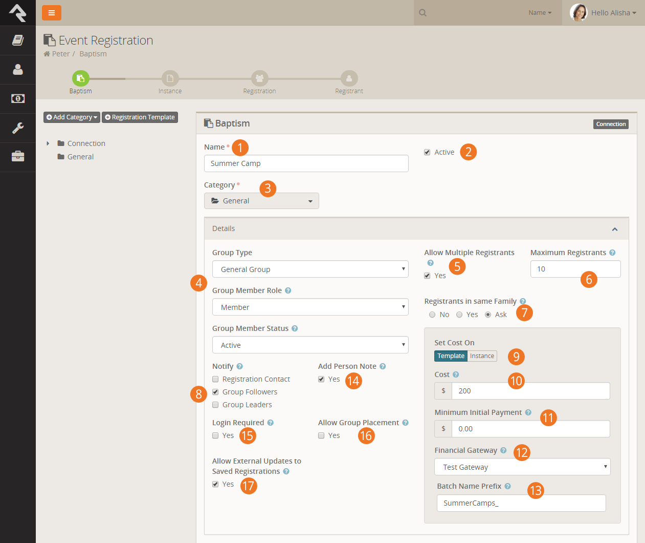Open the Category General dropdown

coord(261,201)
